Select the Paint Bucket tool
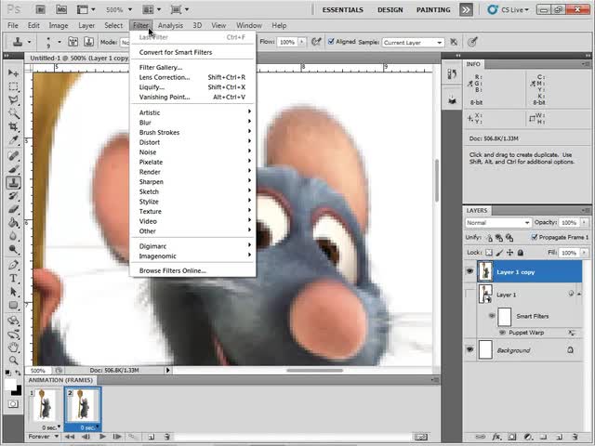595x446 pixels. click(x=13, y=223)
